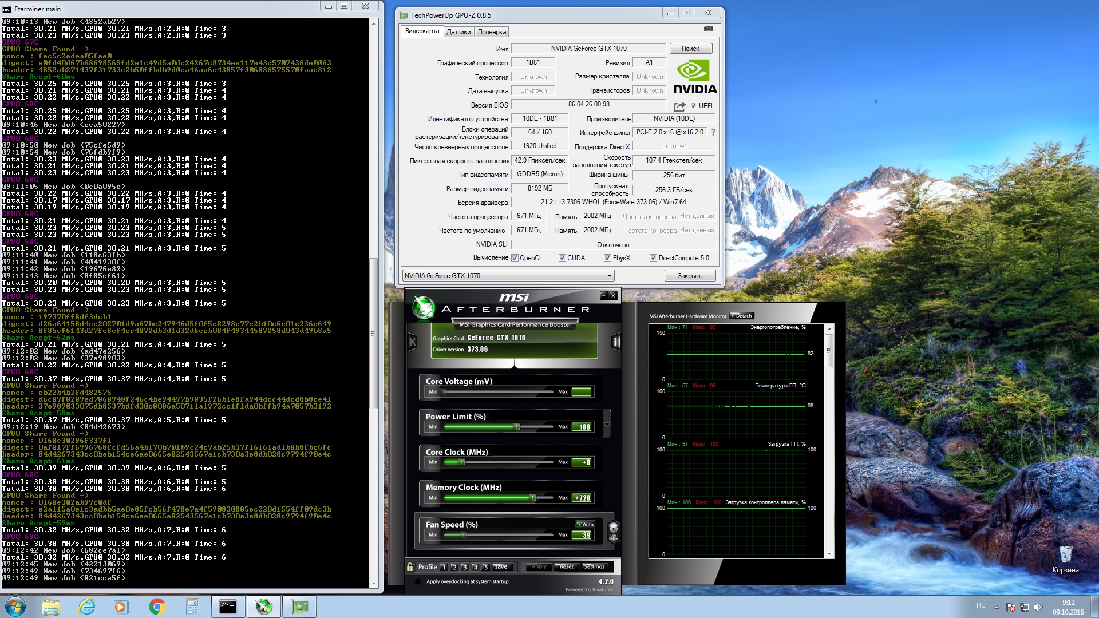1099x618 pixels.
Task: Click the Memory Clock +720 value field
Action: [583, 498]
